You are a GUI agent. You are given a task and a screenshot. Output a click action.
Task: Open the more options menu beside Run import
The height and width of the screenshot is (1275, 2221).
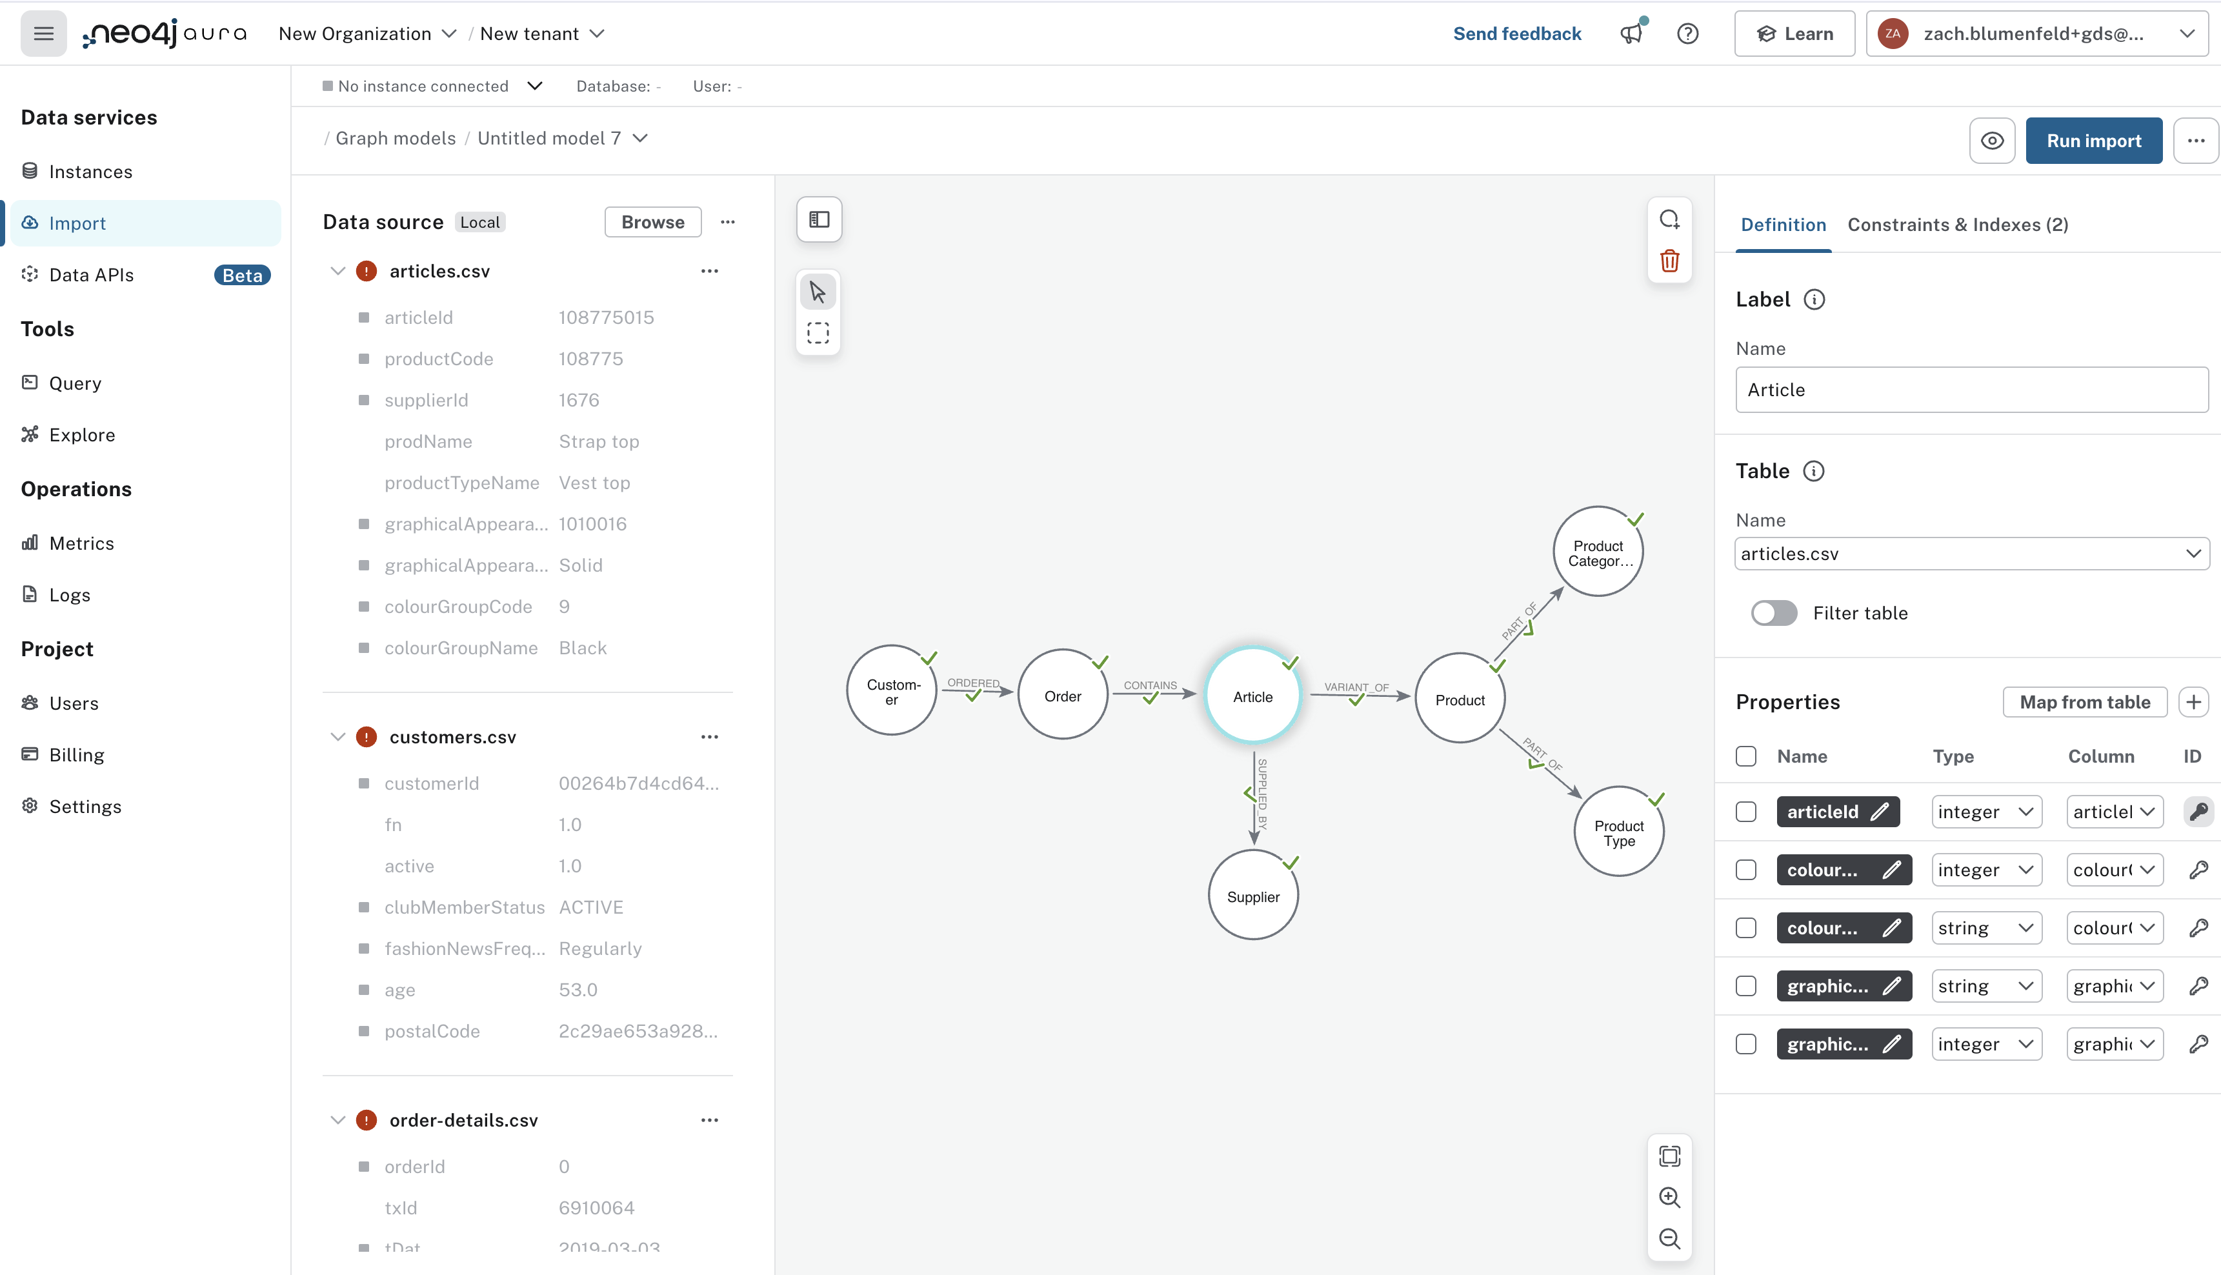(x=2196, y=140)
